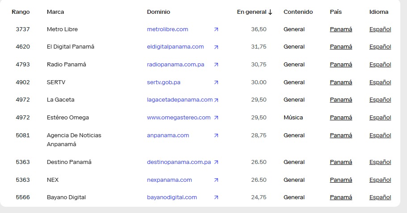
Task: Open the external arrow next to anpanama.com
Action: (216, 135)
